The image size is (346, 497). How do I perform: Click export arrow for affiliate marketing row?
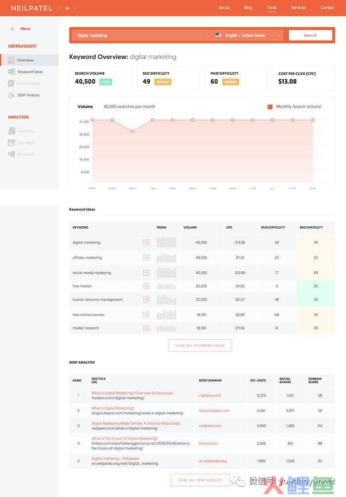(146, 258)
